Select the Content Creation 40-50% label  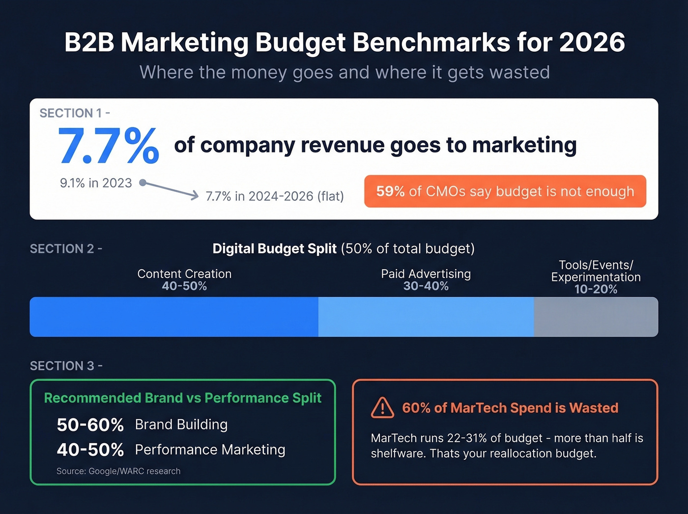click(x=184, y=279)
